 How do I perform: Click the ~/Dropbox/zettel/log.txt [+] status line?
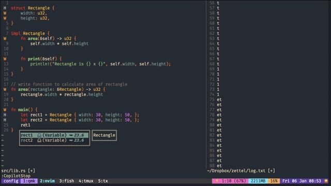pos(241,171)
